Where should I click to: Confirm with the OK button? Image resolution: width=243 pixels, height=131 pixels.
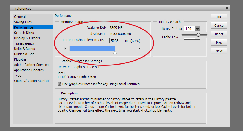[x=219, y=17]
